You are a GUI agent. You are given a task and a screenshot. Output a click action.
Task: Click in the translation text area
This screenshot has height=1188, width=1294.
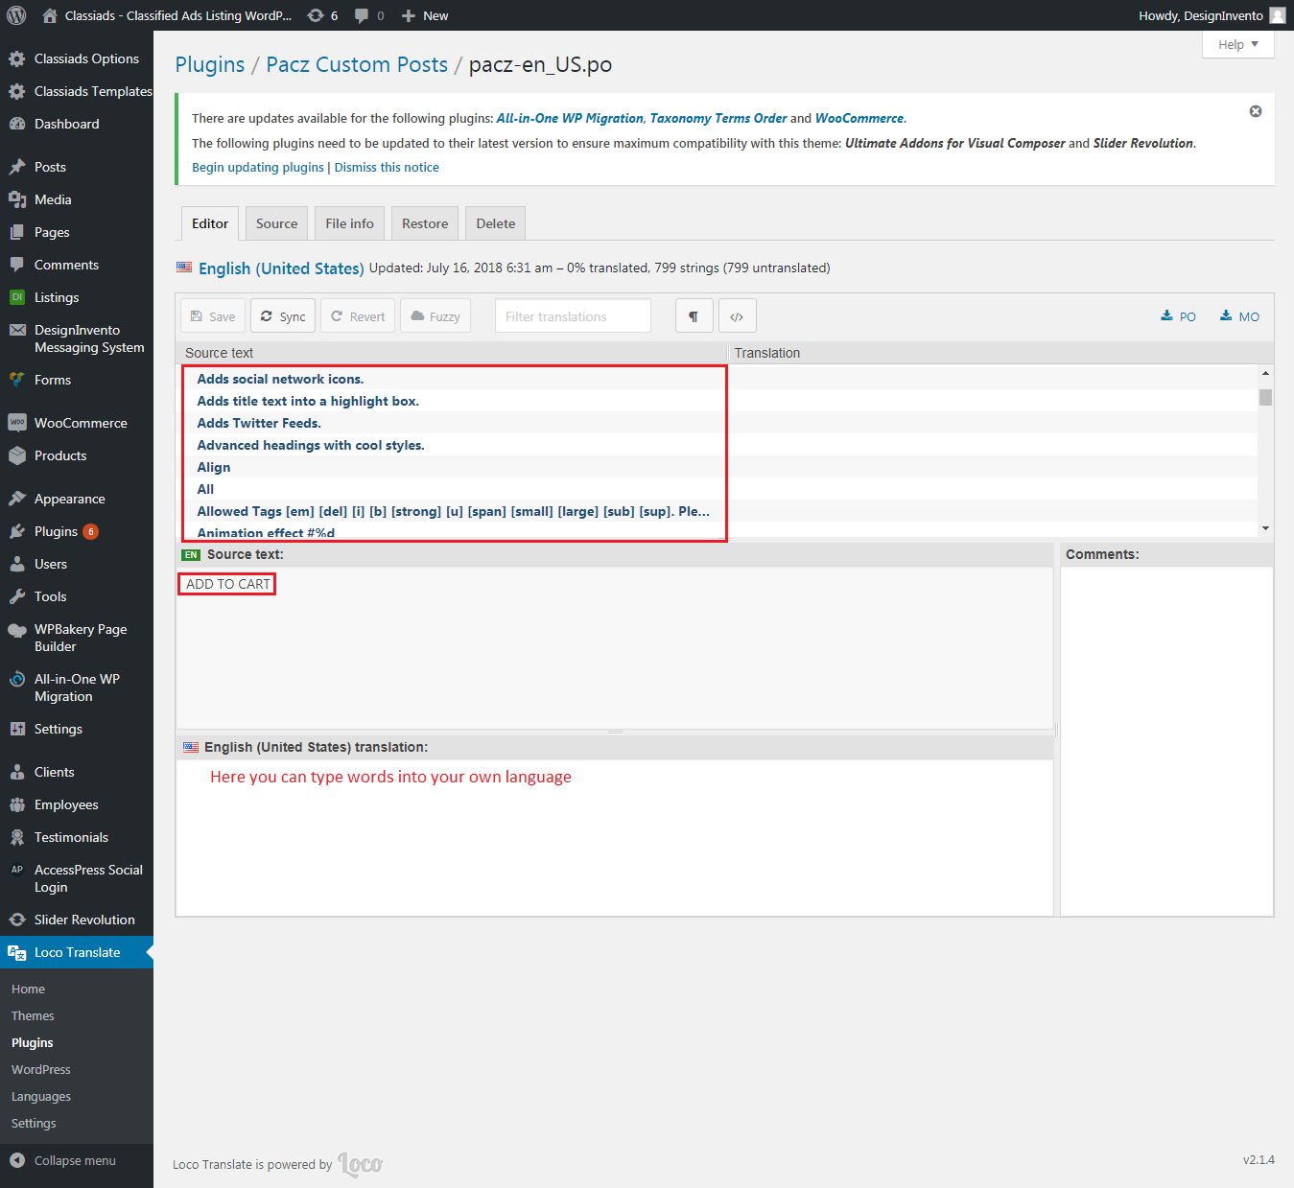tap(615, 838)
